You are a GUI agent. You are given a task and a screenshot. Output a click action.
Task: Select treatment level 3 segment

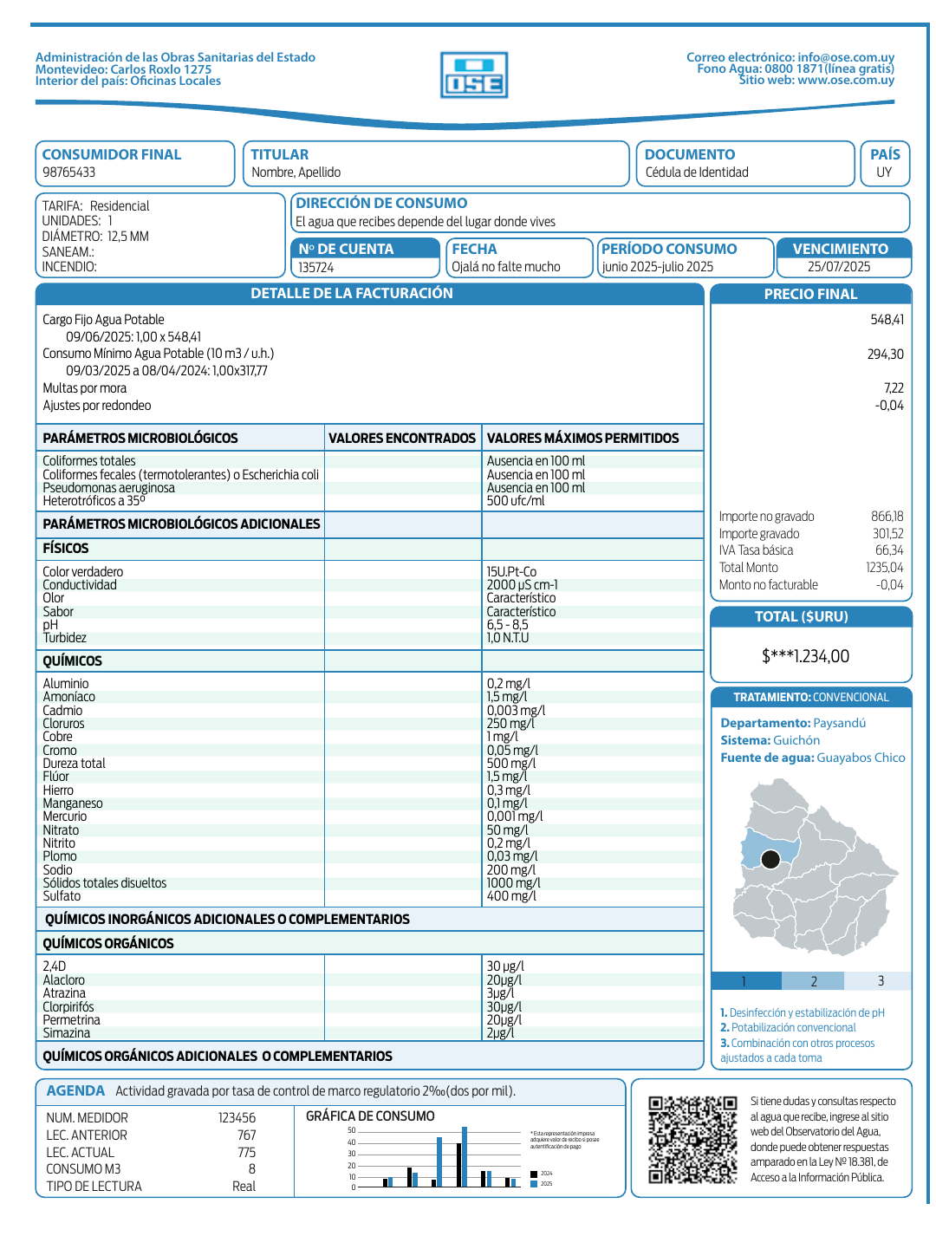coord(878,980)
